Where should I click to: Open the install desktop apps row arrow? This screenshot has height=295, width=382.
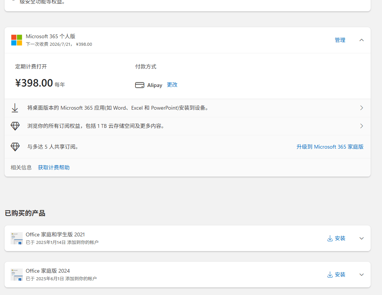(x=362, y=108)
